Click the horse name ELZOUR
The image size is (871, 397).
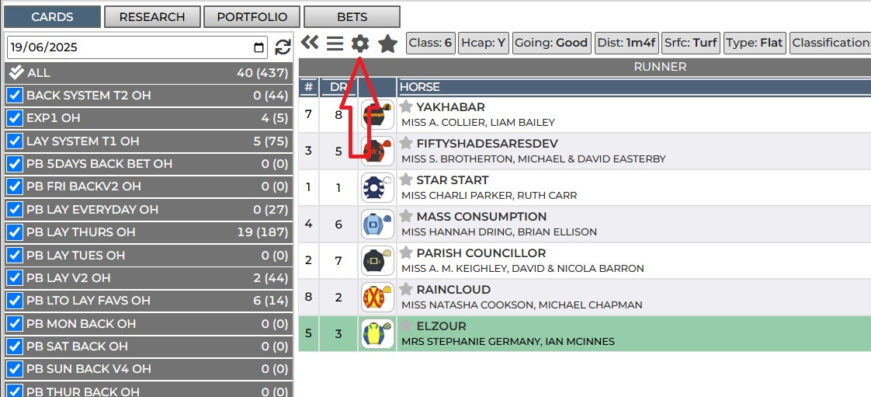(441, 326)
